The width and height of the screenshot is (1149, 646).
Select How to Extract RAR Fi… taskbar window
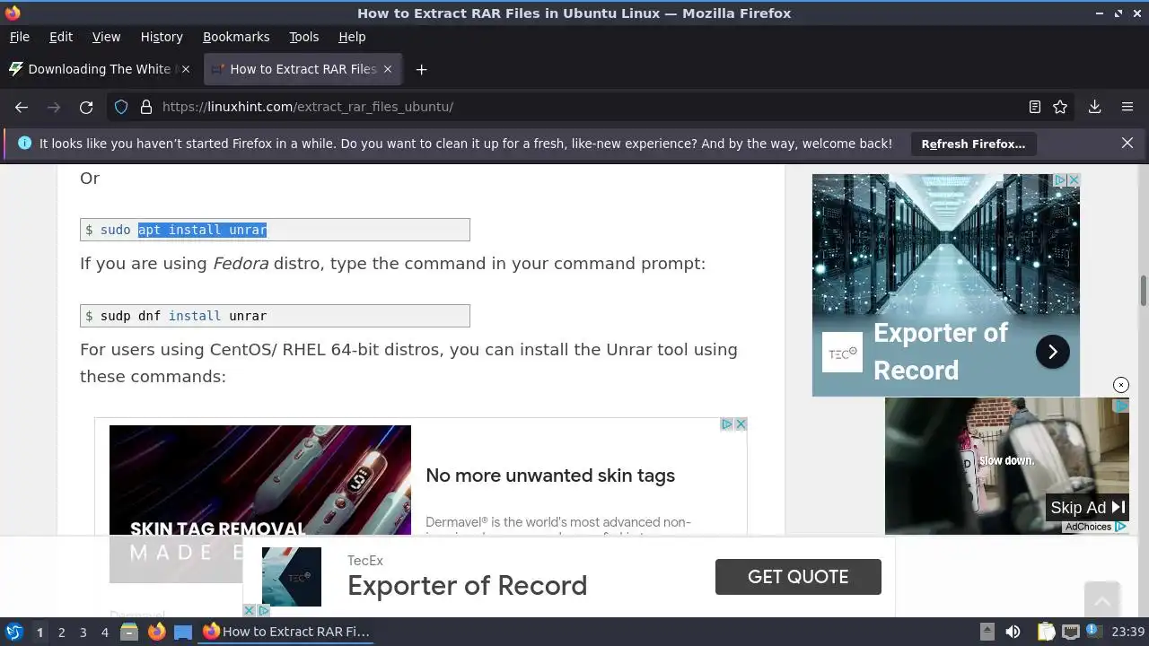coord(286,632)
